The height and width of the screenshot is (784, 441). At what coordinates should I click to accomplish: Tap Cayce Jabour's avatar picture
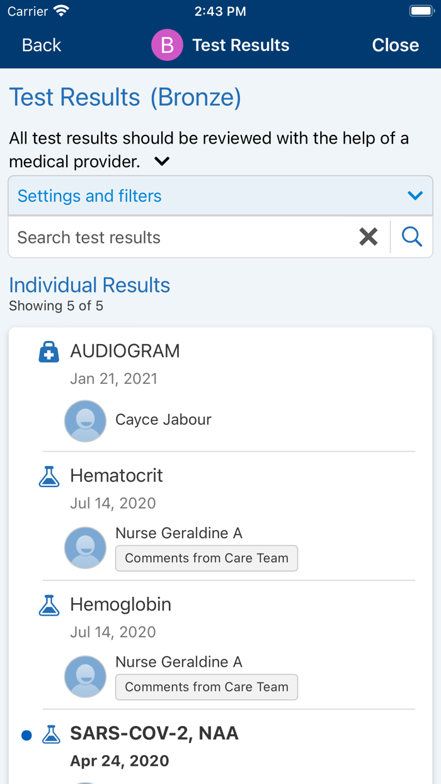point(85,420)
